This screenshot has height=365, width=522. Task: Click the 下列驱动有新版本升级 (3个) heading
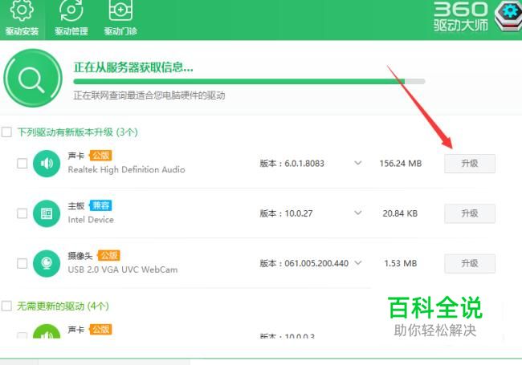coord(78,132)
